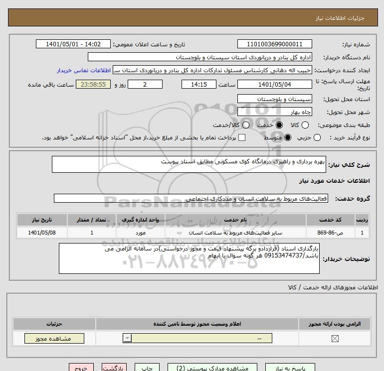Viewport: 384px width, 371px height.
Task: Click the general need description text box
Action: click(189, 164)
